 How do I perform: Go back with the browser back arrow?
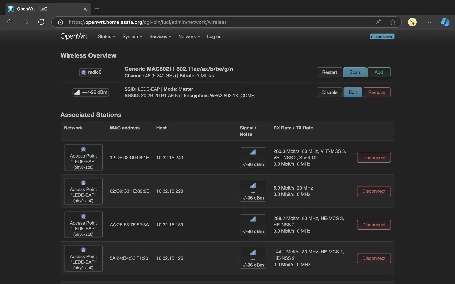pos(10,22)
